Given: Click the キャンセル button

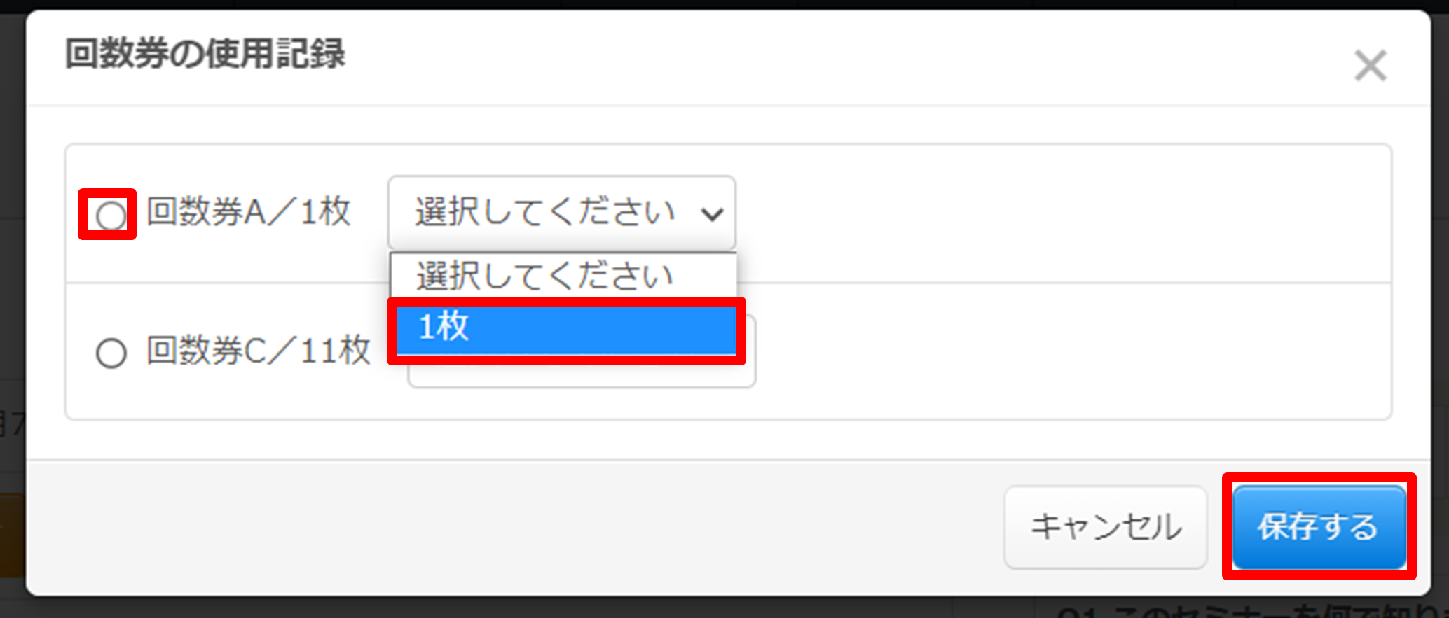Looking at the screenshot, I should point(1105,527).
